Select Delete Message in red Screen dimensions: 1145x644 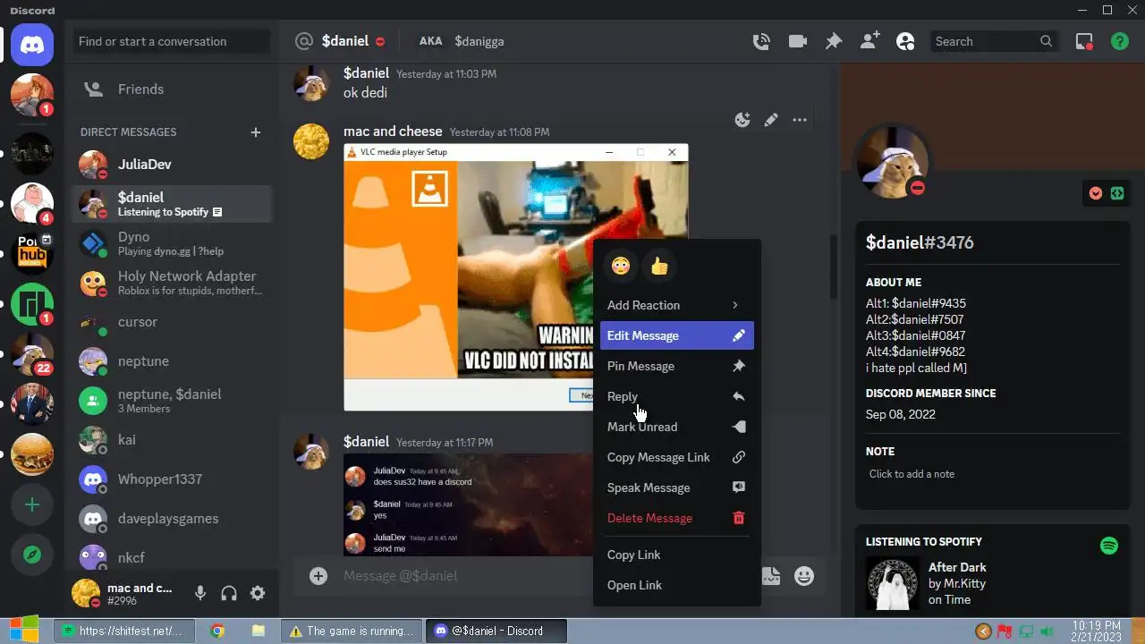(x=677, y=518)
